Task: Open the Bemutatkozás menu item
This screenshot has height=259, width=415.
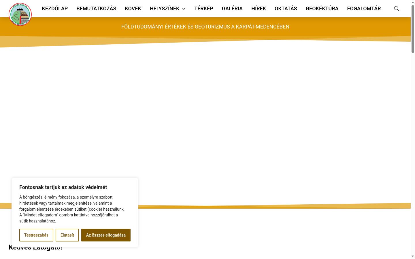Action: point(96,9)
